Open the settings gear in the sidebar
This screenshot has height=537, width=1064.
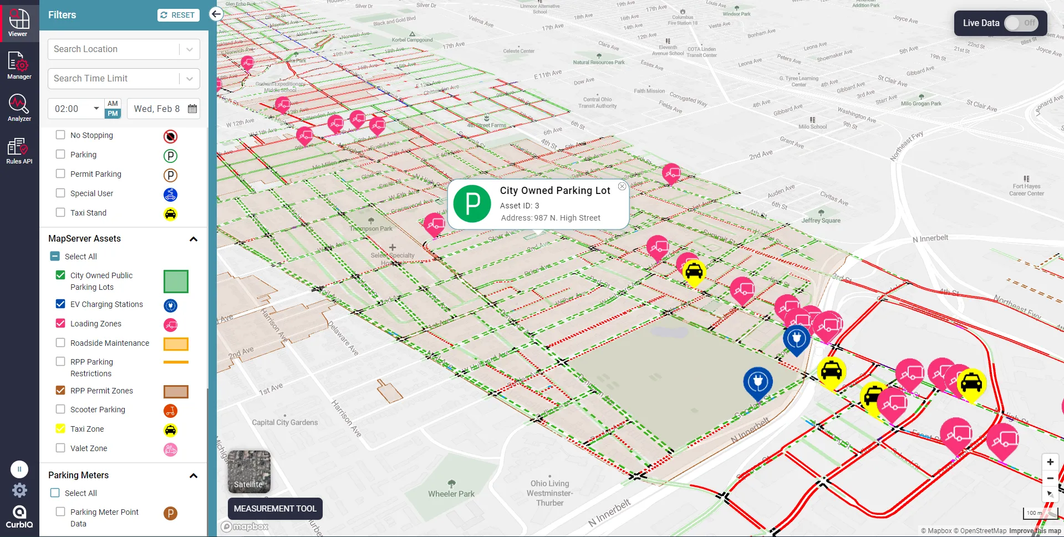19,490
